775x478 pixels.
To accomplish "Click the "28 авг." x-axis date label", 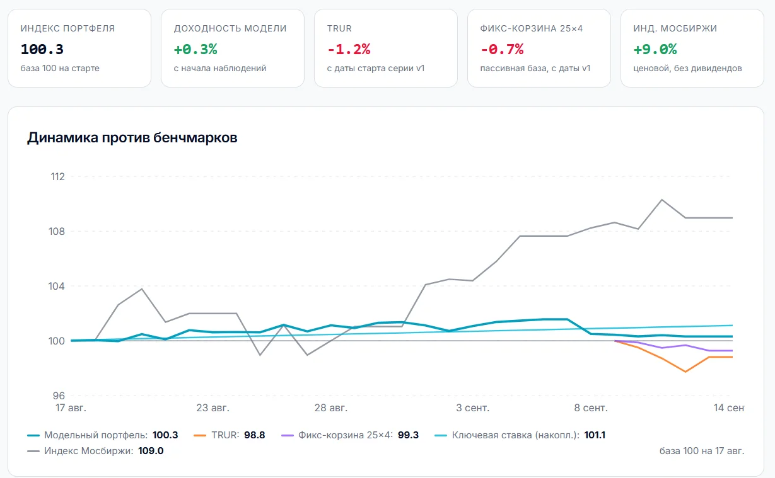I will point(330,408).
